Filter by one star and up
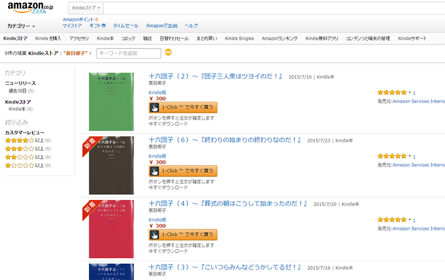Viewport: 445px width, 280px height. (x=28, y=166)
